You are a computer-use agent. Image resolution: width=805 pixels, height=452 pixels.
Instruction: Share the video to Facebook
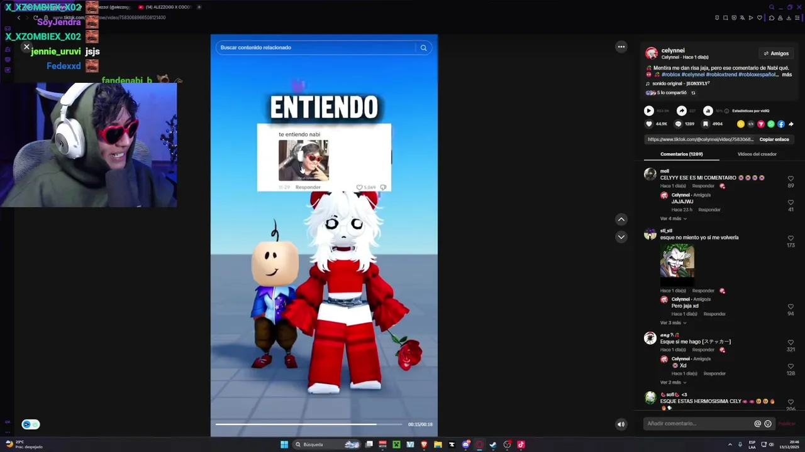pyautogui.click(x=781, y=124)
